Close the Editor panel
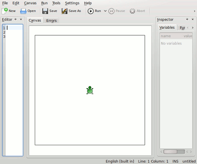Viewport: 197px width, 164px height. click(x=21, y=19)
